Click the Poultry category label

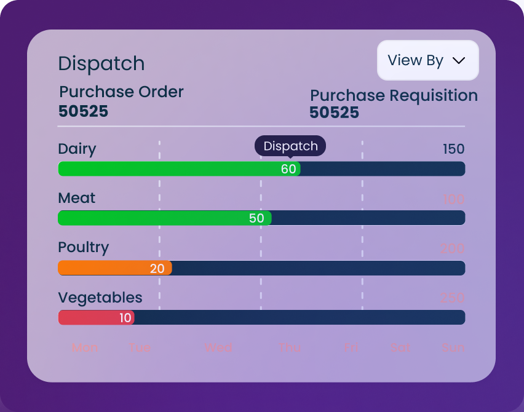(x=83, y=247)
